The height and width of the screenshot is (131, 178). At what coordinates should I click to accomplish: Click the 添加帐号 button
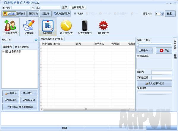[x=11, y=93]
